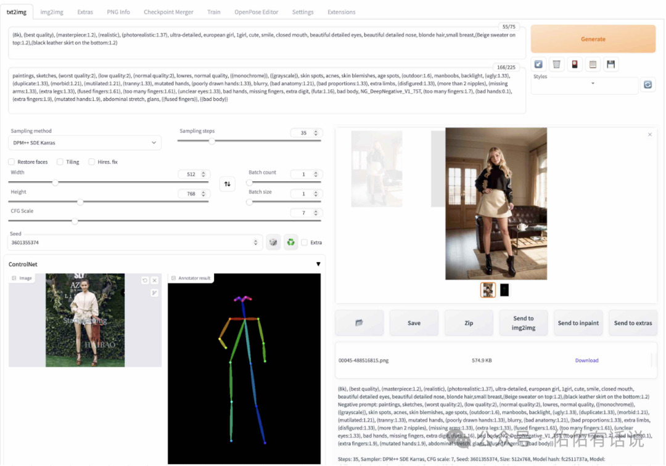Open the Sampling method dropdown

(84, 143)
